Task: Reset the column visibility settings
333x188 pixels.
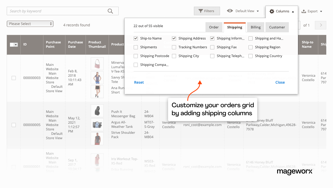Action: 139,82
